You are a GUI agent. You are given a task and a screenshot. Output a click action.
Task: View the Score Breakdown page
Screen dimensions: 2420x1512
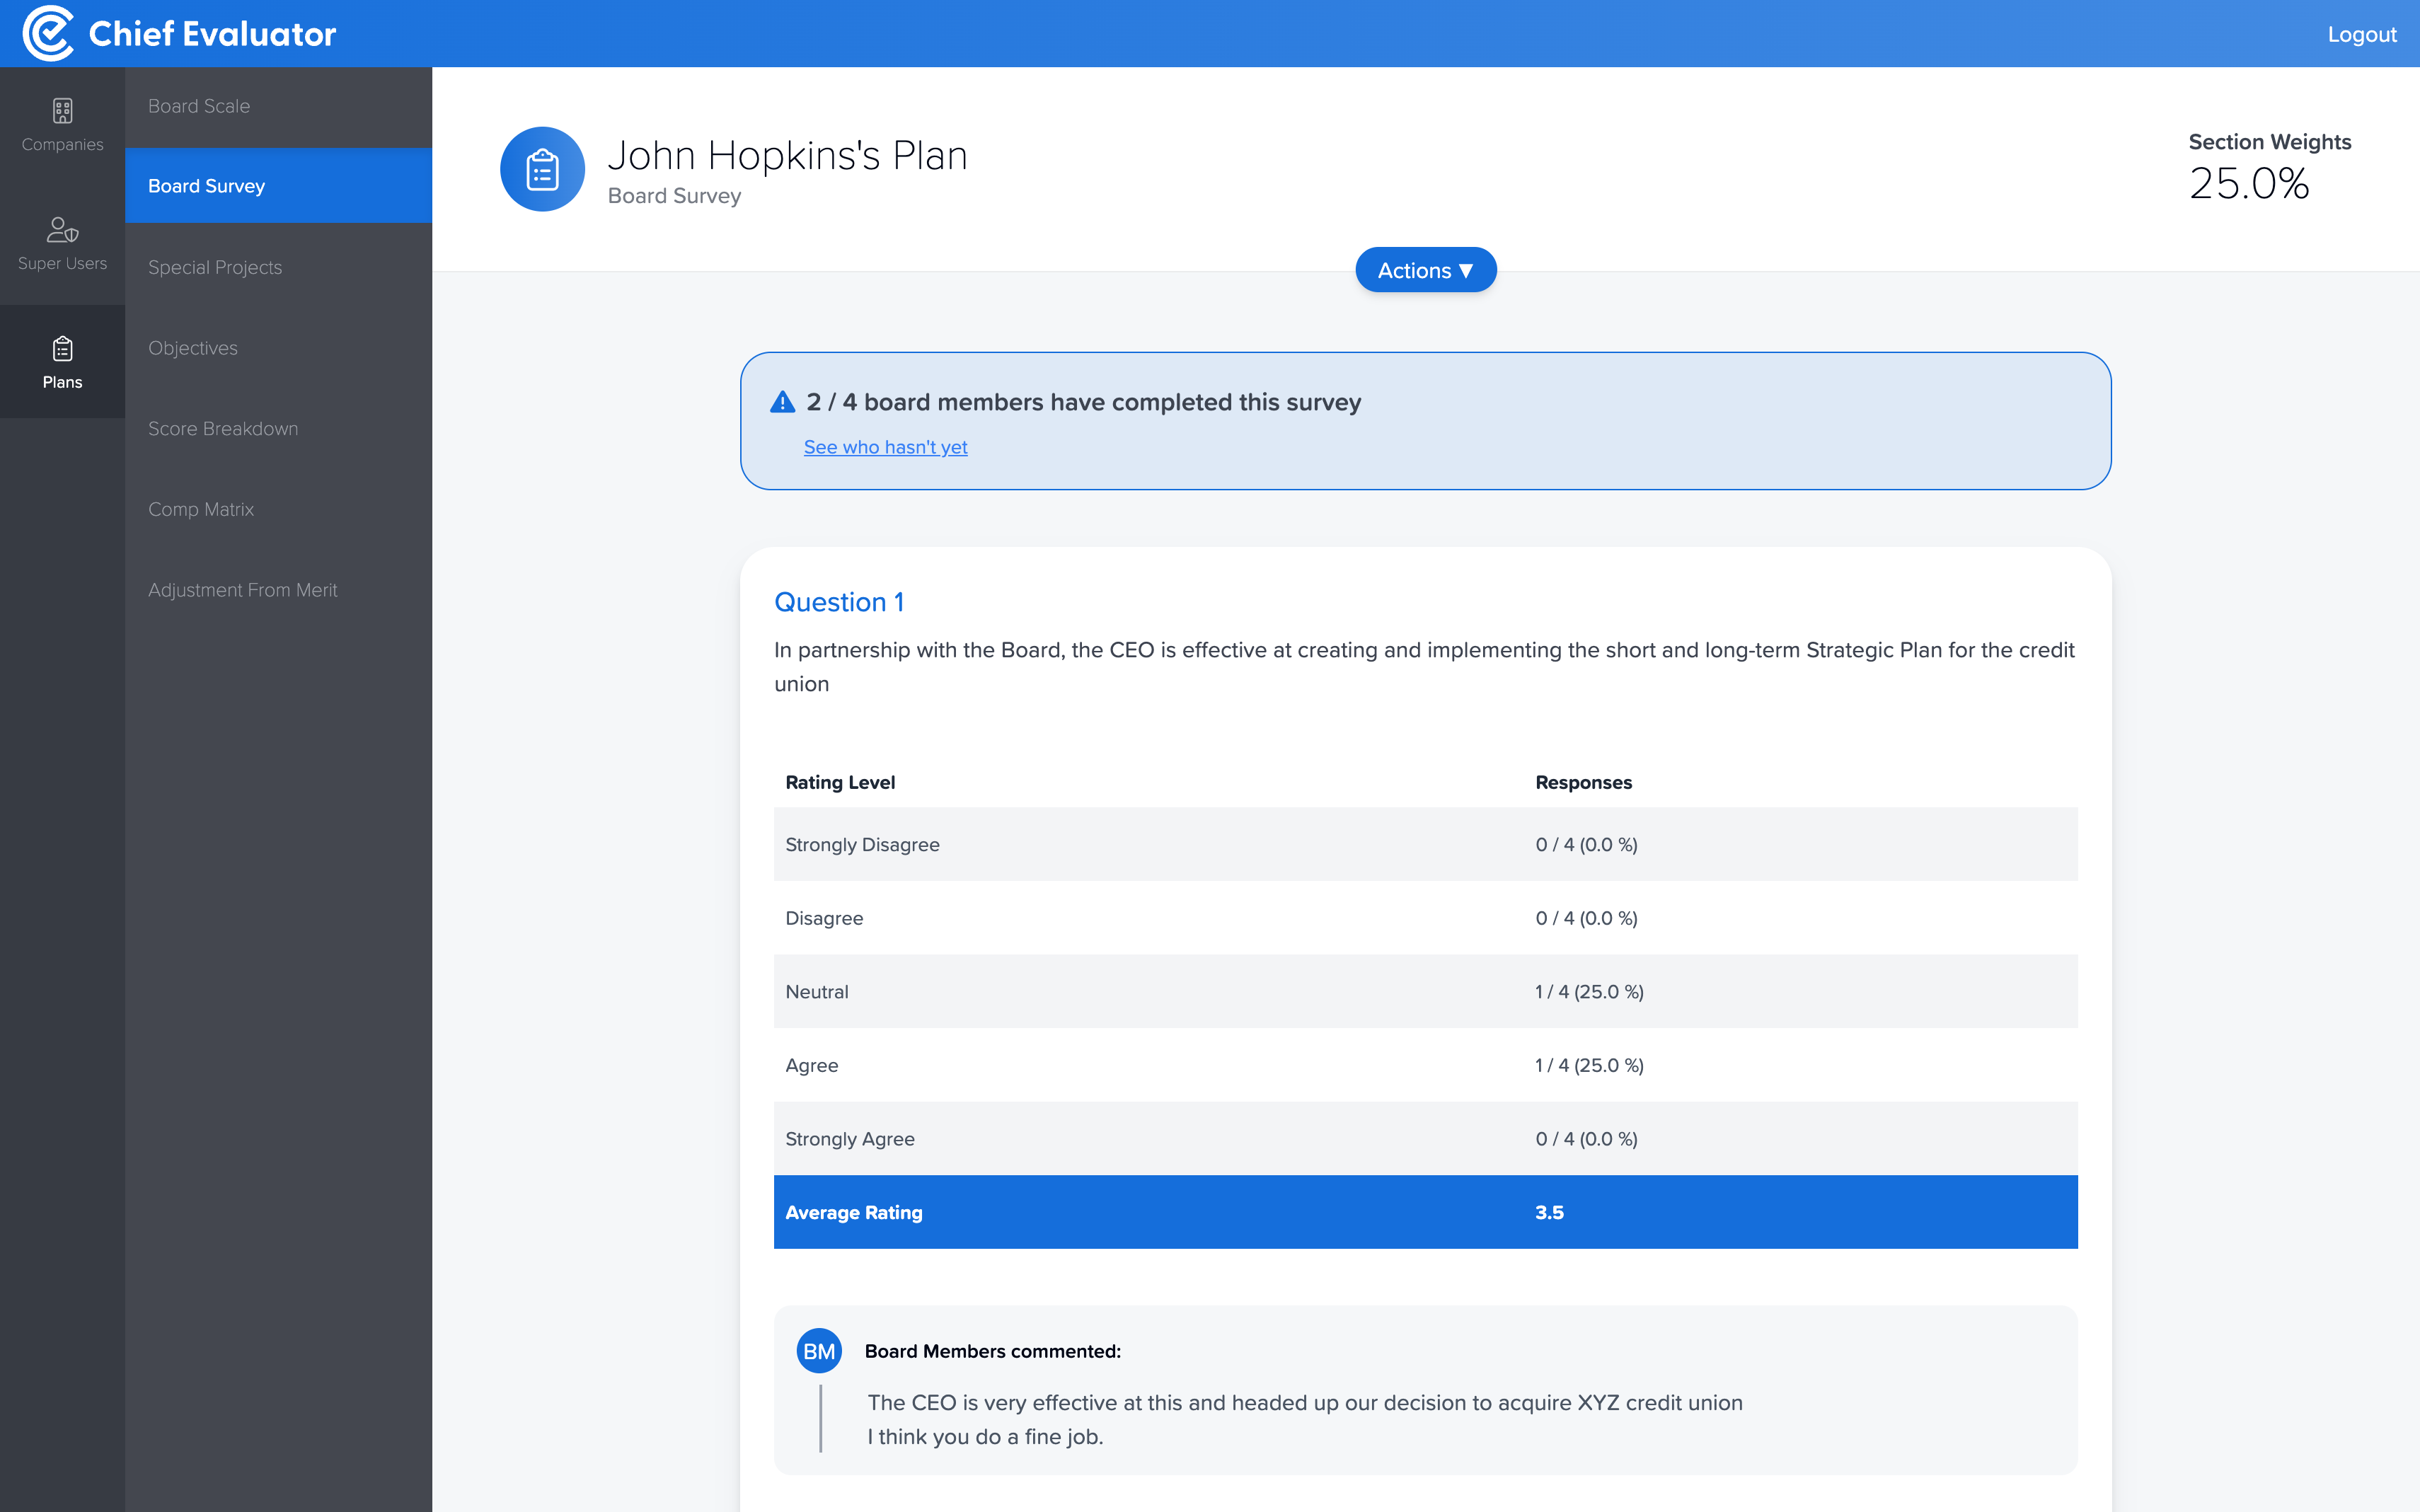pyautogui.click(x=223, y=428)
